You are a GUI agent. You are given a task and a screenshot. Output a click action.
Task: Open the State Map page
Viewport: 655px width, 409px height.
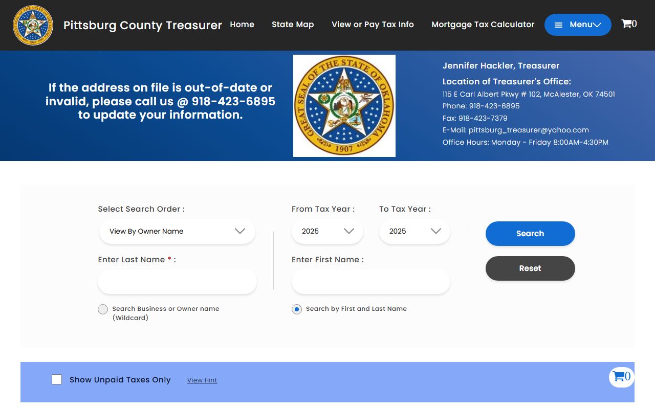point(293,25)
